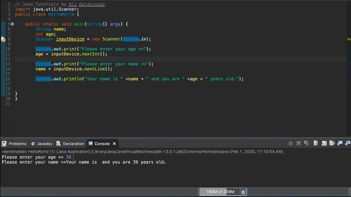Click the Declaration tab icon

[x=59, y=143]
